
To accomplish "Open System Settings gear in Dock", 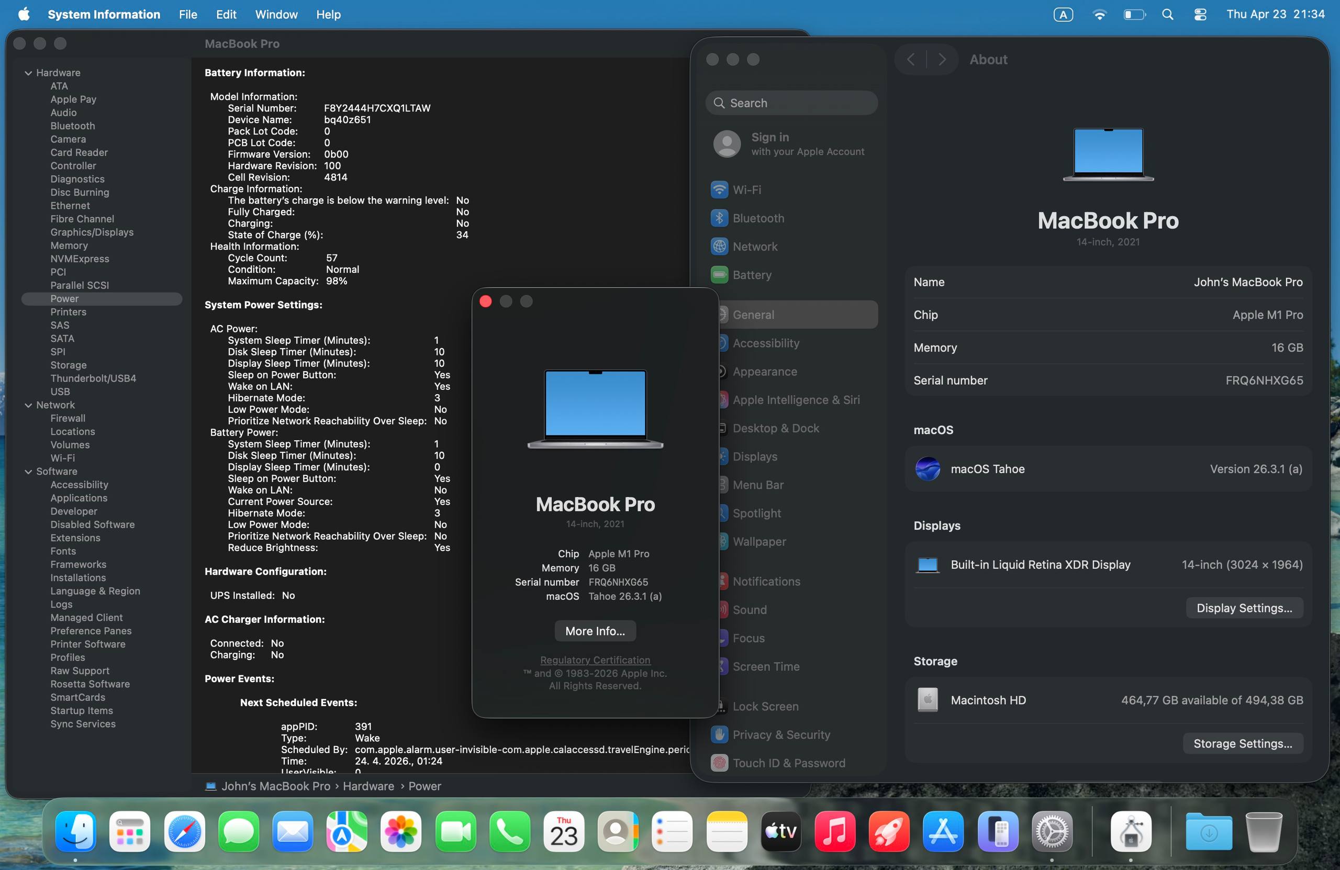I will (x=1051, y=831).
